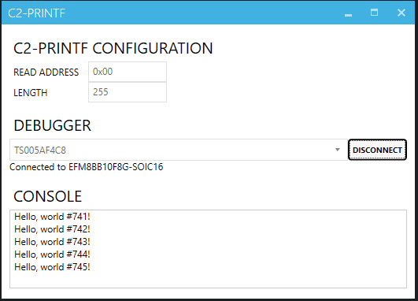Open the debugger selection dropdown arrow
418x301 pixels.
pos(338,150)
